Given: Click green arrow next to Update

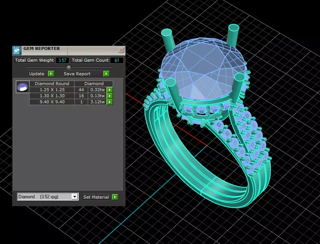Looking at the screenshot, I should coord(51,73).
